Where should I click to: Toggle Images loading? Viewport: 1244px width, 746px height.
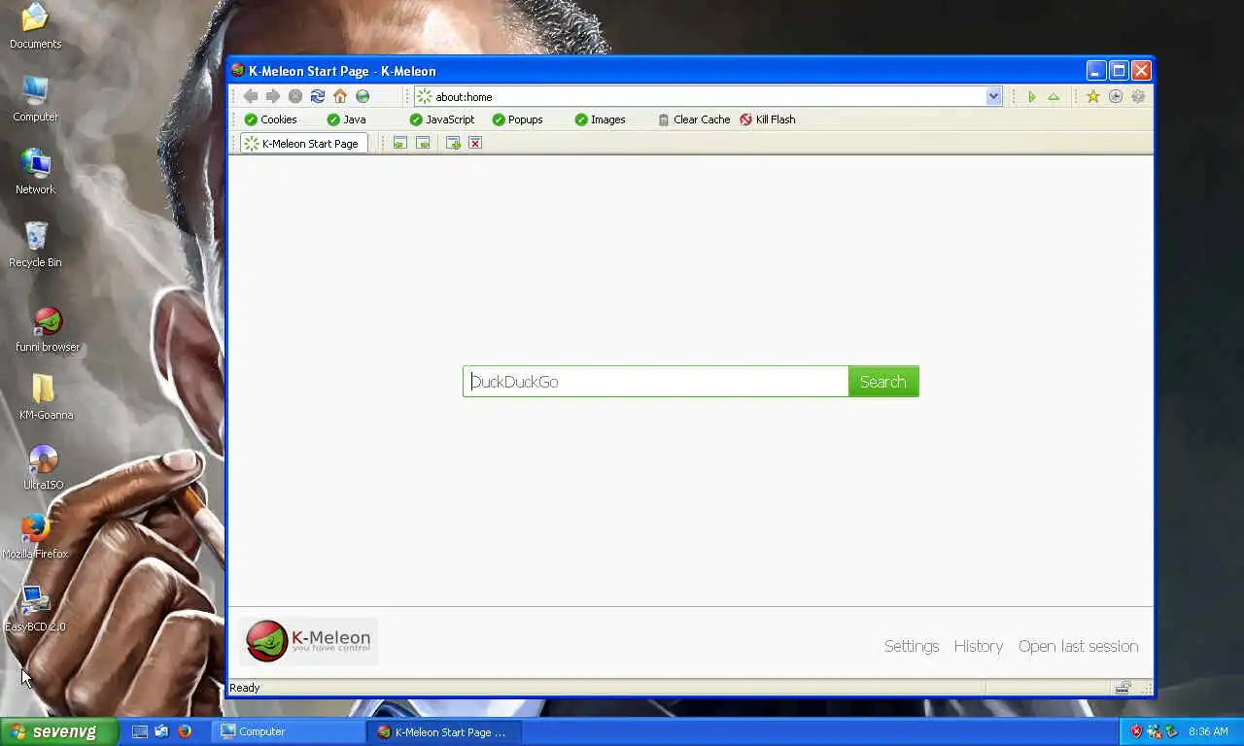(x=601, y=119)
